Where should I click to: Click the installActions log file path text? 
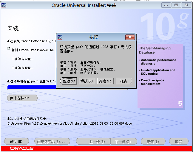[70, 123]
